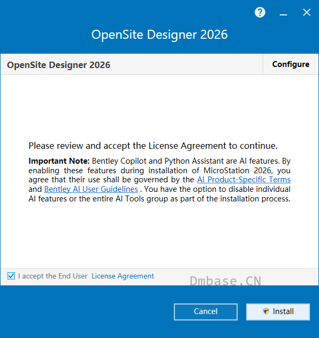Open the Bentley AI User Guidelines link

click(x=91, y=189)
